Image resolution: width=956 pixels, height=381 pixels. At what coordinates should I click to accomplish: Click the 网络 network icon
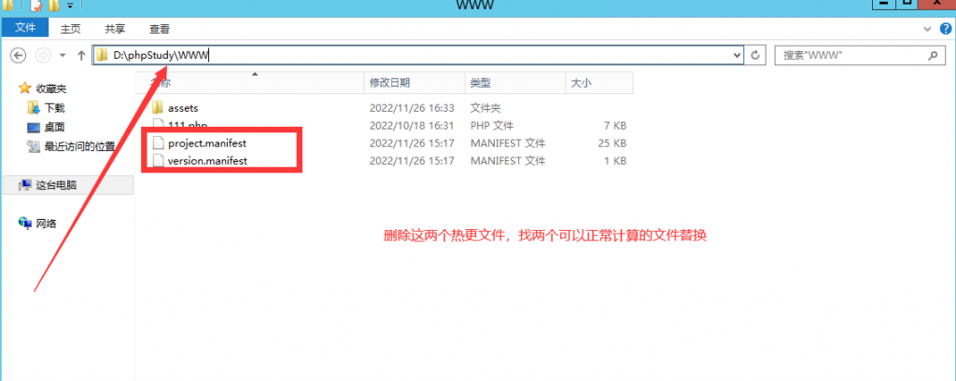point(25,224)
